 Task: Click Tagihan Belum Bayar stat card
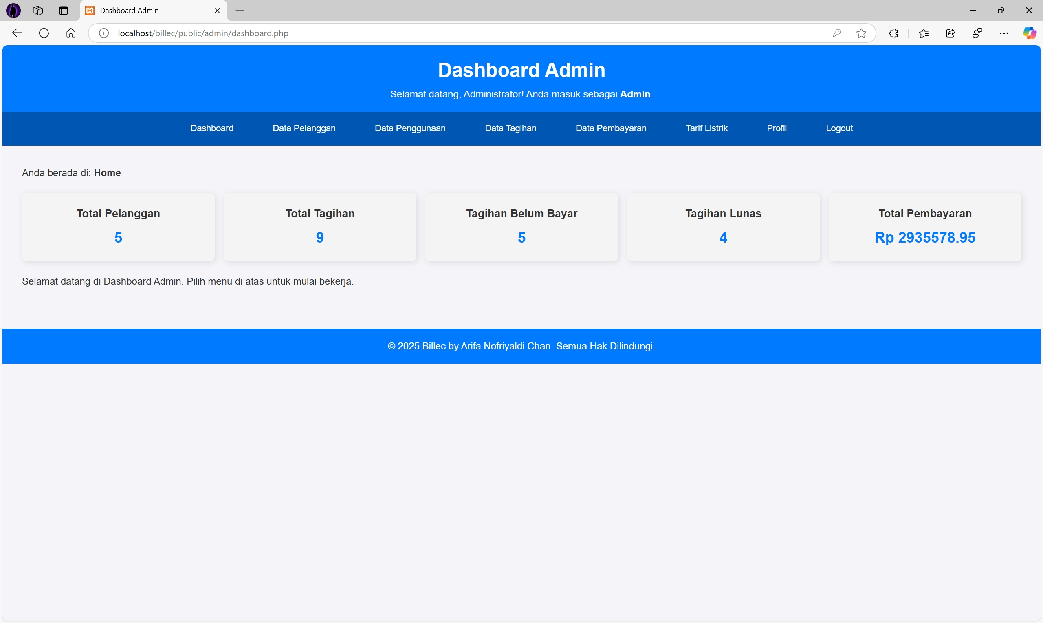tap(521, 226)
